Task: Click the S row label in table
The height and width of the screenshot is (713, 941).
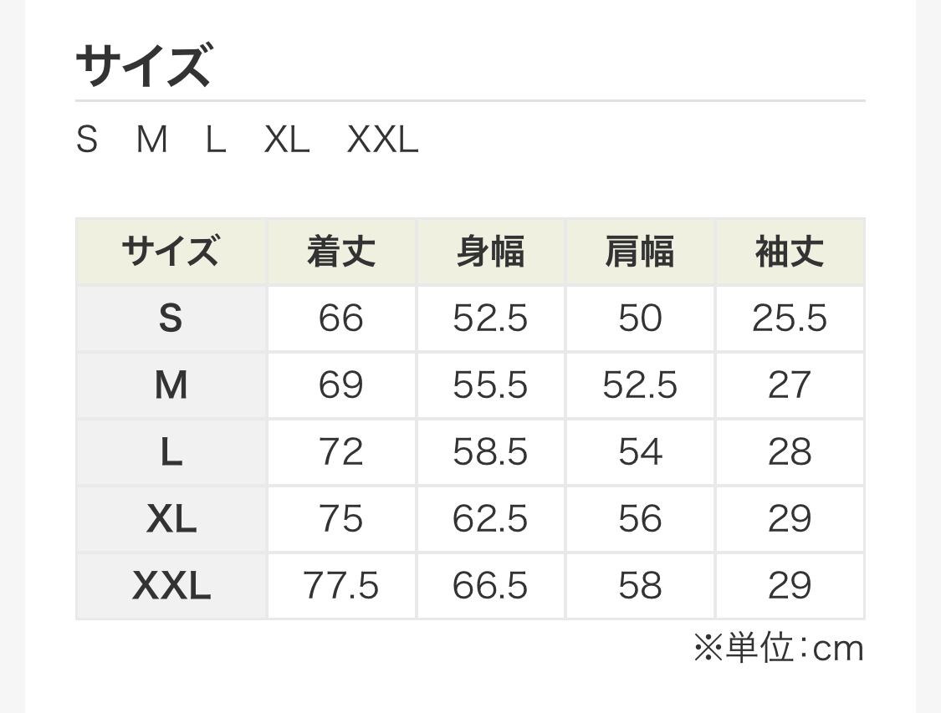Action: tap(171, 318)
